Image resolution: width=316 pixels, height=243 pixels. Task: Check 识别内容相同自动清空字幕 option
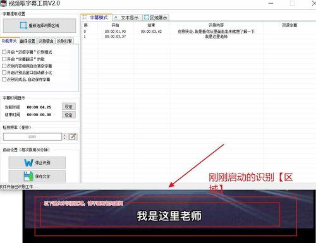(4, 66)
